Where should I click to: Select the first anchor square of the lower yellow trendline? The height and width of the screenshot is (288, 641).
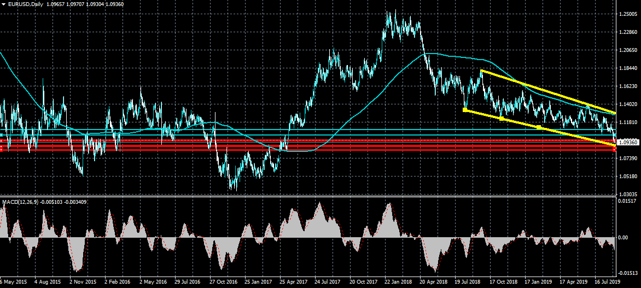465,109
